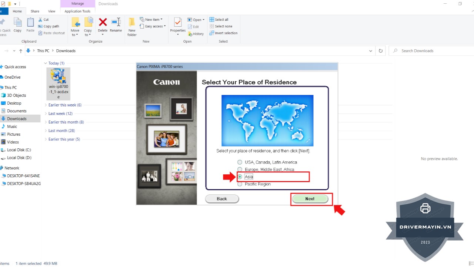Screen dimensions: 474x267
Task: Select the USA, Canada, Latin America option
Action: [240, 162]
